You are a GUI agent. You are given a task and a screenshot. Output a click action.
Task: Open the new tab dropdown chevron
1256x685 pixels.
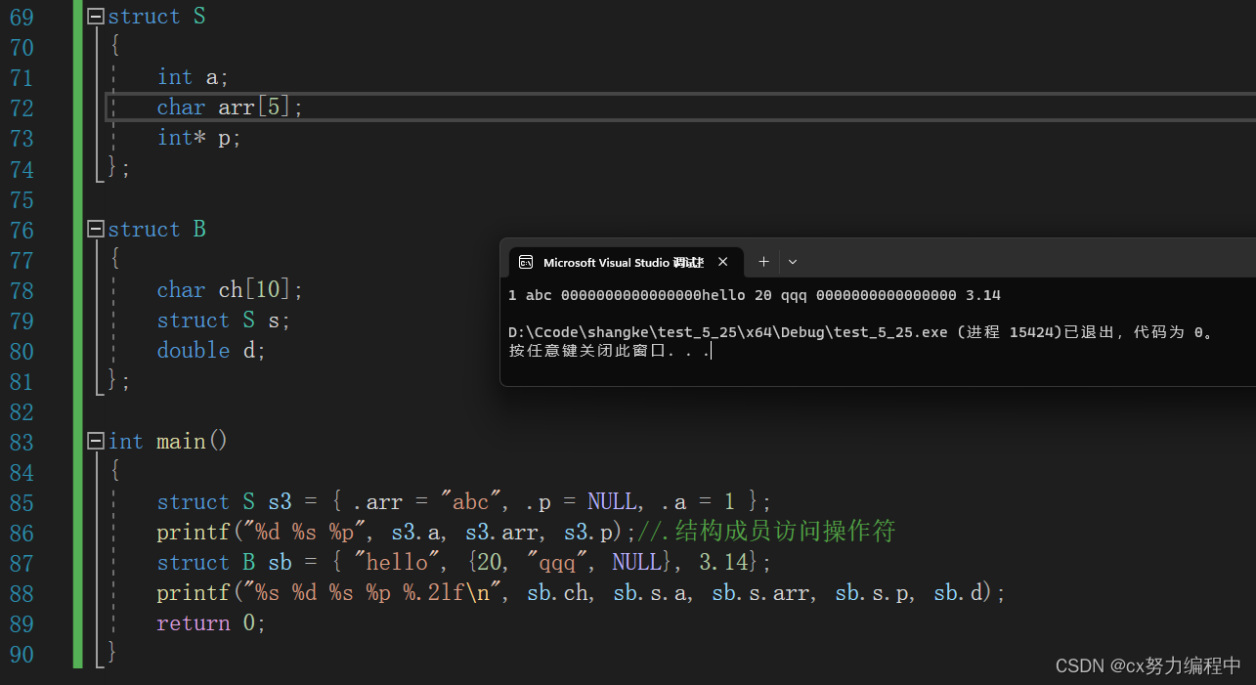792,261
